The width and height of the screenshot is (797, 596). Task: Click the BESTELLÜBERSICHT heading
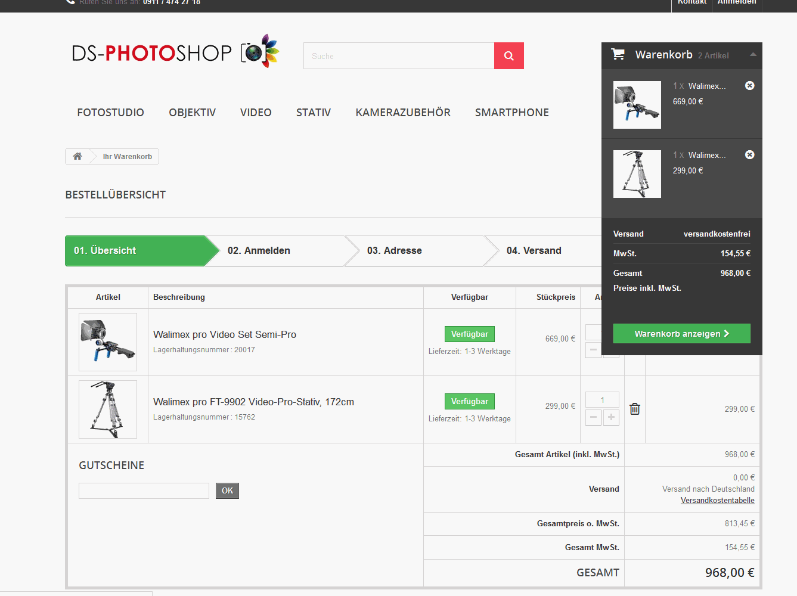[116, 195]
